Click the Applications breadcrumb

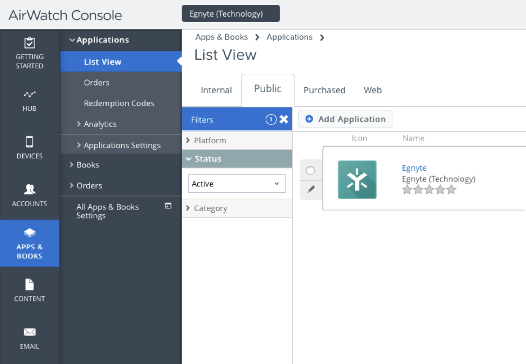tap(289, 37)
